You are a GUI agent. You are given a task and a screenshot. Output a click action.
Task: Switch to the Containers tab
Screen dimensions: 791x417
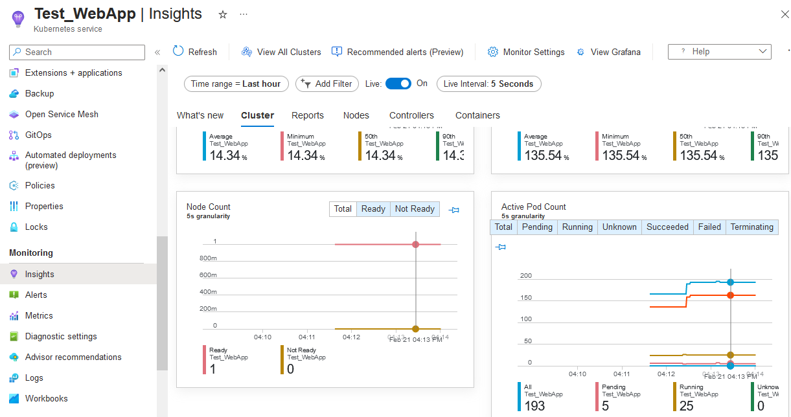coord(477,115)
